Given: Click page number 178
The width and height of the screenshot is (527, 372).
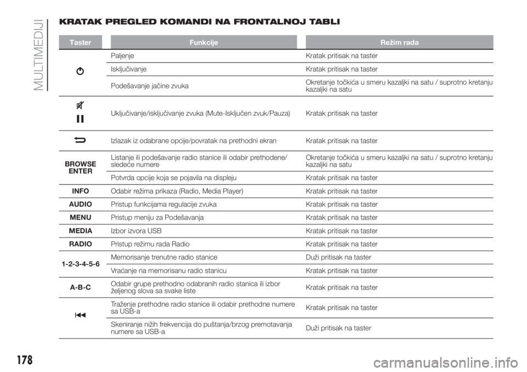Looking at the screenshot, I should pos(25,360).
